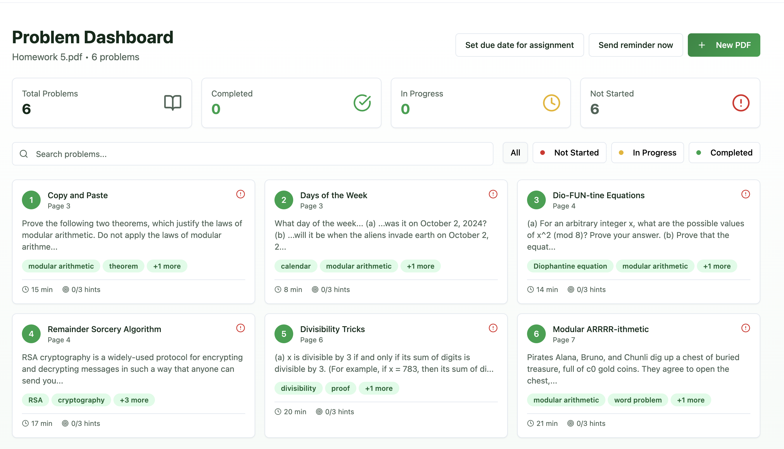Expand +1 more tags on Dio-FUN-tine Equations

click(x=716, y=266)
